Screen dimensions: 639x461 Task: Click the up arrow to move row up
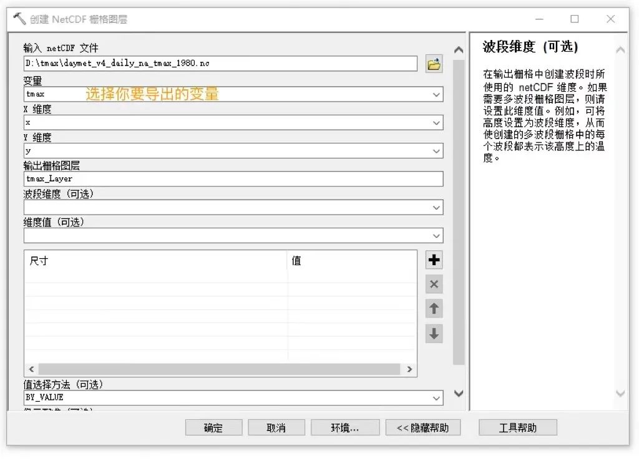(434, 308)
